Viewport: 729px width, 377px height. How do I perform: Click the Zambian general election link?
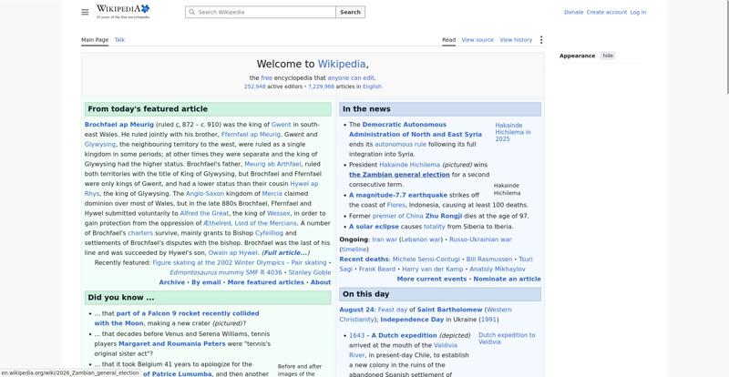click(x=399, y=175)
